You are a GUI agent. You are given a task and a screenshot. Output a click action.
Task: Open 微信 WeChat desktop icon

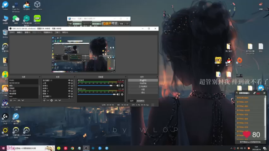(x=16, y=19)
